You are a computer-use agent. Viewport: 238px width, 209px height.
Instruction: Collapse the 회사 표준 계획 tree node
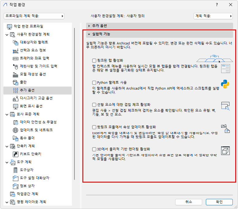pyautogui.click(x=7, y=114)
